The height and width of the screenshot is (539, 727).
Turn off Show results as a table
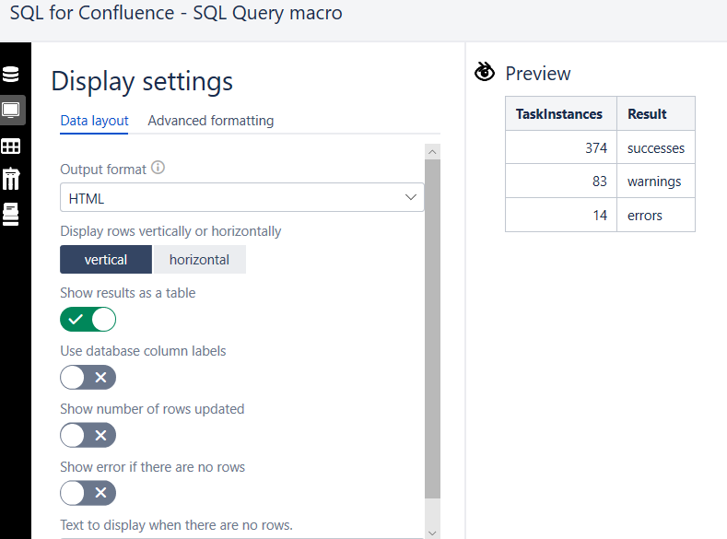click(x=88, y=320)
